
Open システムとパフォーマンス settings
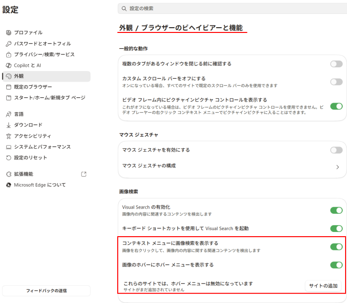pos(46,147)
